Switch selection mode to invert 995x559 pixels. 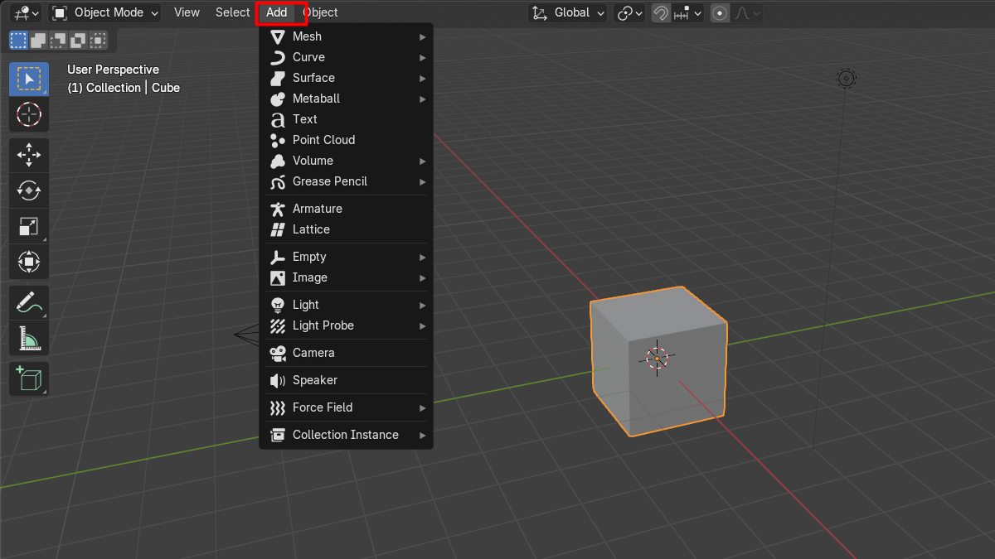pos(78,40)
